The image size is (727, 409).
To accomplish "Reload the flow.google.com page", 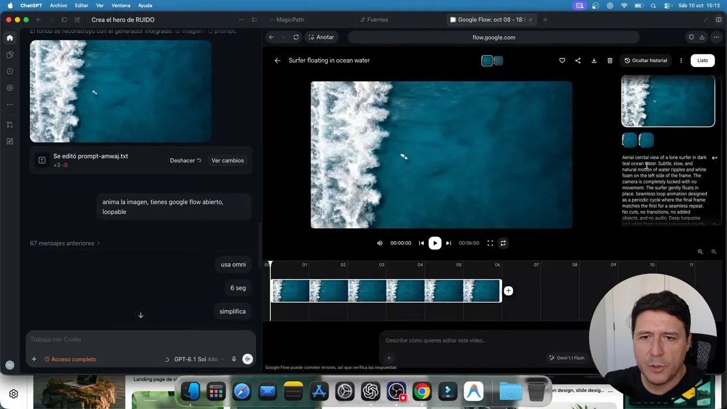I will [x=296, y=37].
